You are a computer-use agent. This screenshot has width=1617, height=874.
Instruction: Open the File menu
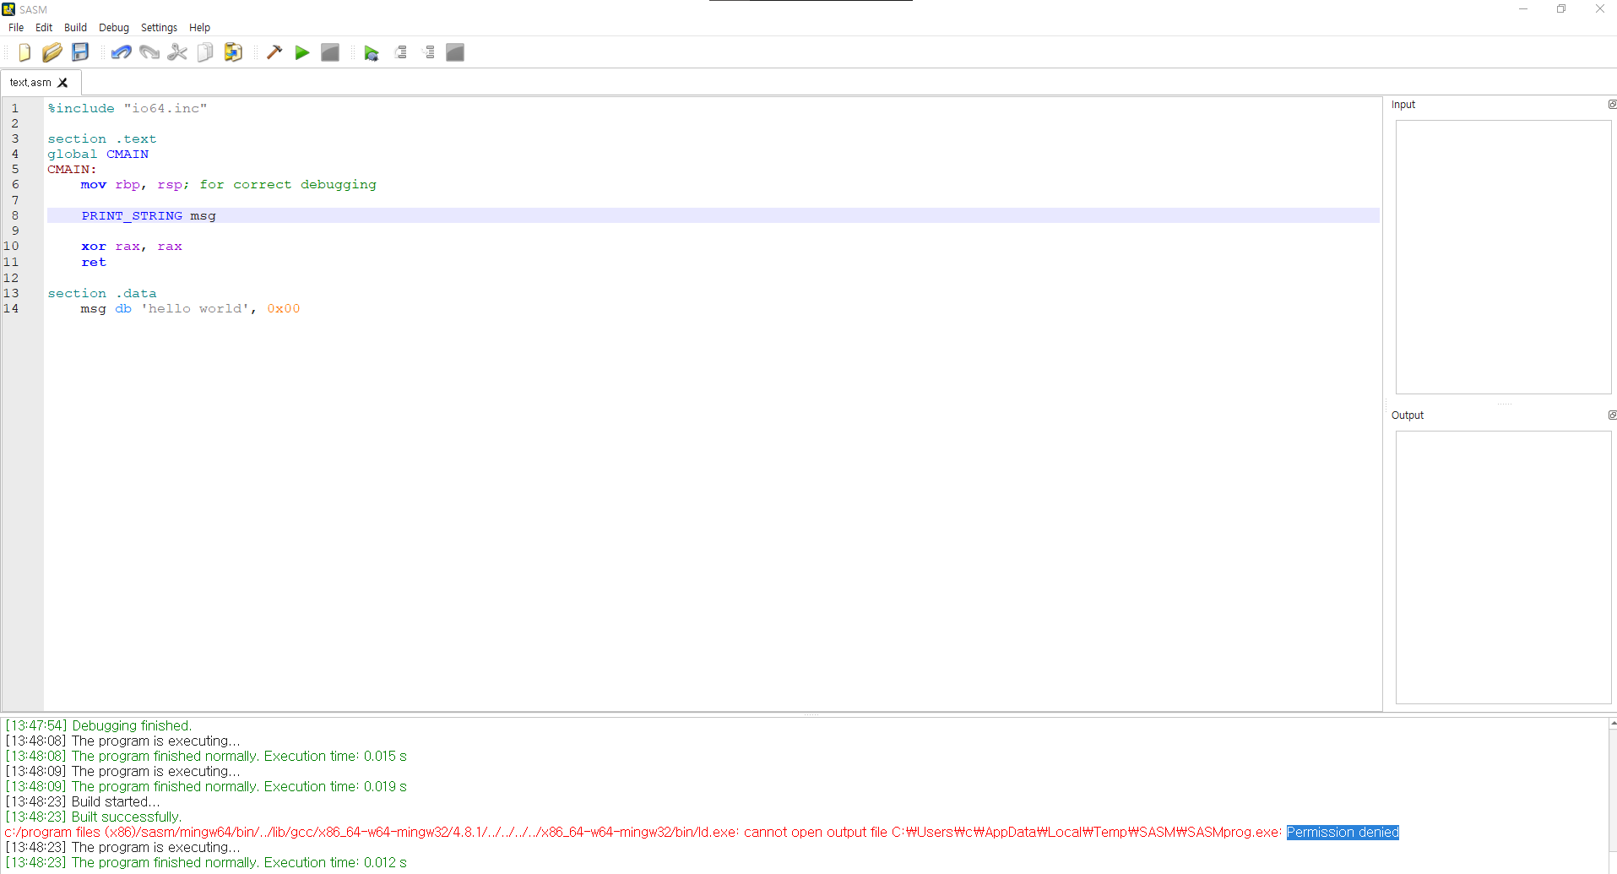[x=16, y=28]
